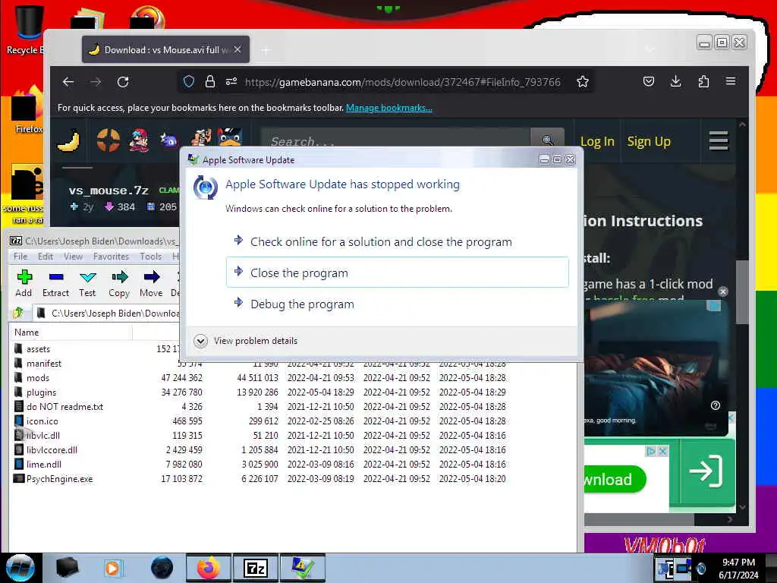Open Firefox tracking protection shield
777x583 pixels.
tap(189, 82)
